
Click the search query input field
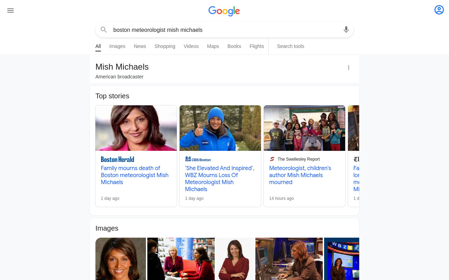pyautogui.click(x=224, y=30)
